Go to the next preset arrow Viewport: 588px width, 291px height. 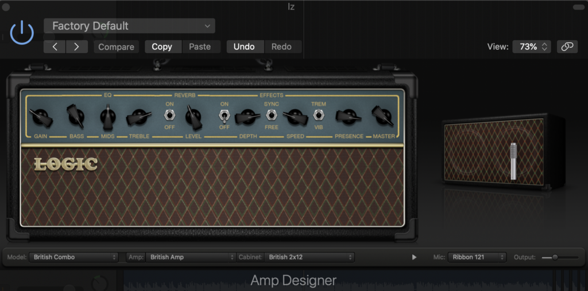coord(77,47)
